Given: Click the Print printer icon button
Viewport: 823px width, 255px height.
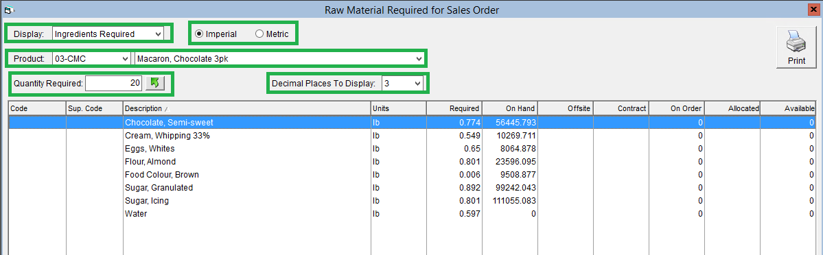Looking at the screenshot, I should pyautogui.click(x=796, y=47).
